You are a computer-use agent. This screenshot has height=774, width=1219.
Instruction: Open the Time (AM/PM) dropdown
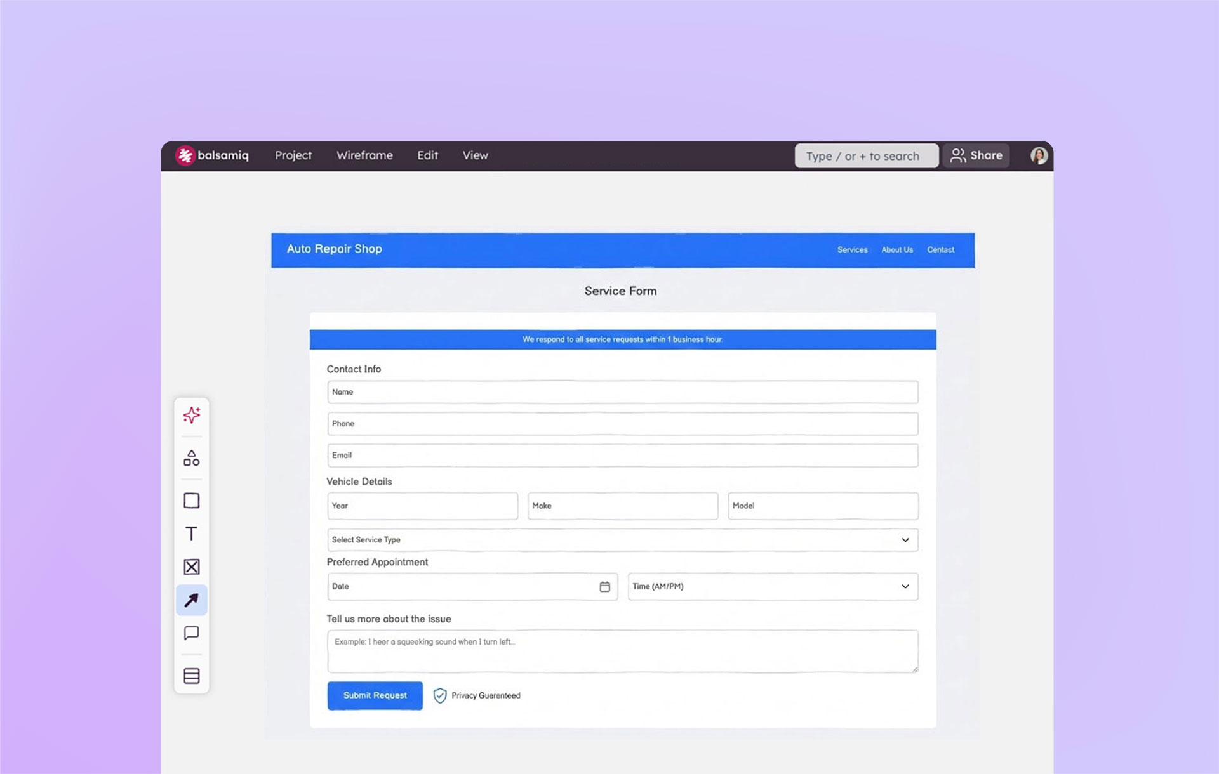904,587
